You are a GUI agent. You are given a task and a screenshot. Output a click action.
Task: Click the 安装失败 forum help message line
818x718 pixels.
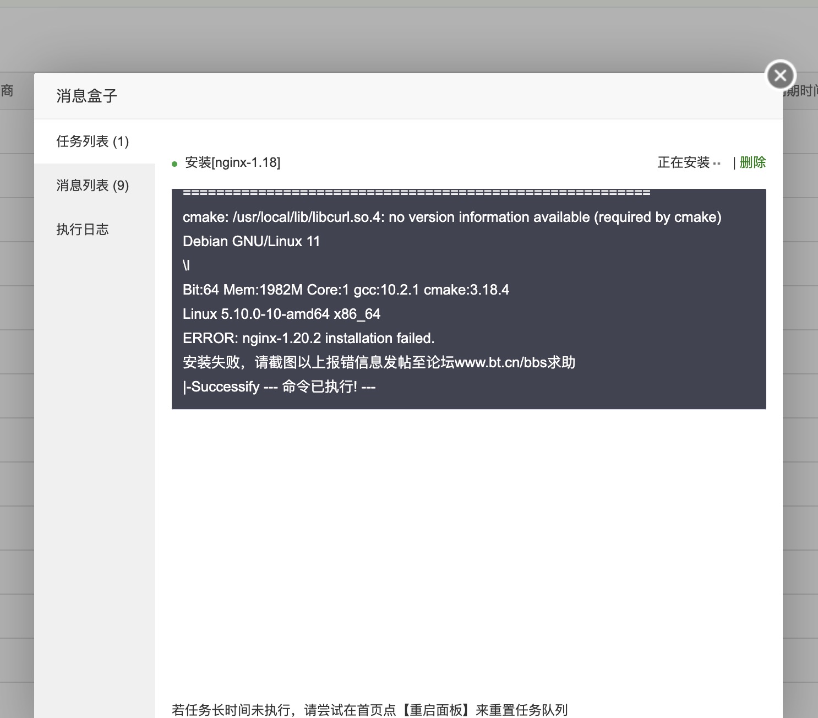point(379,362)
